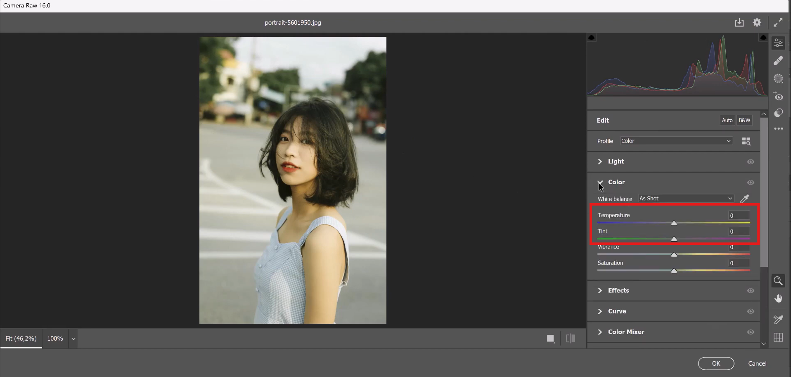The width and height of the screenshot is (791, 377).
Task: Focus the Saturation value field
Action: [x=739, y=263]
